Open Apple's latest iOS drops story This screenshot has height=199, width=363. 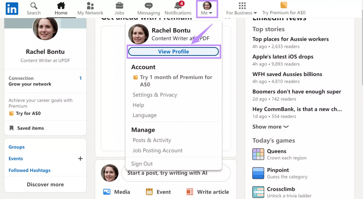click(283, 57)
